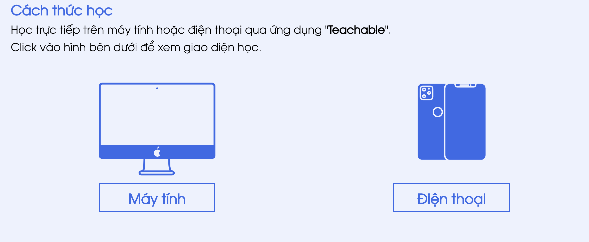Viewport: 589px width, 242px height.
Task: Click the "Học trực tiếp trên máy tính" sentence
Action: (201, 30)
